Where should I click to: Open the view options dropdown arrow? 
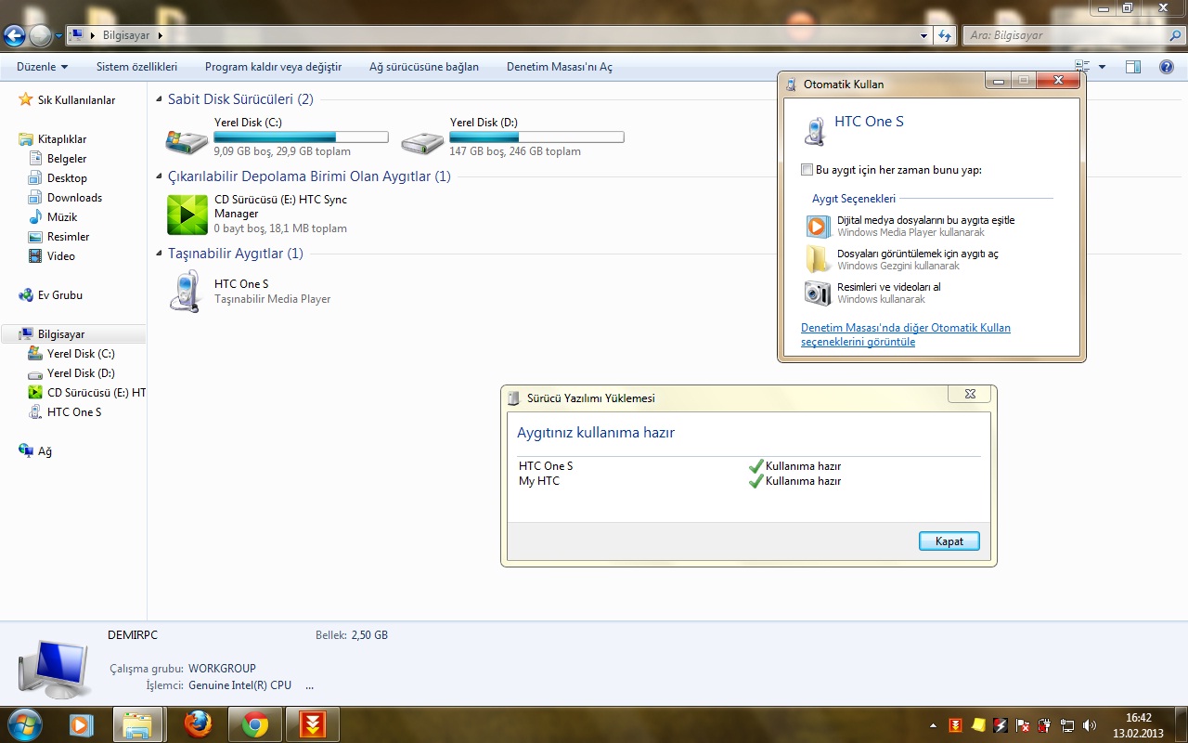coord(1102,67)
